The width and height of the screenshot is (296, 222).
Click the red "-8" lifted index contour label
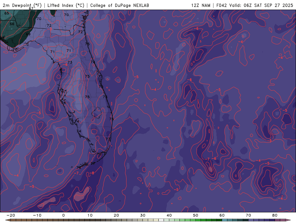(x=92, y=173)
